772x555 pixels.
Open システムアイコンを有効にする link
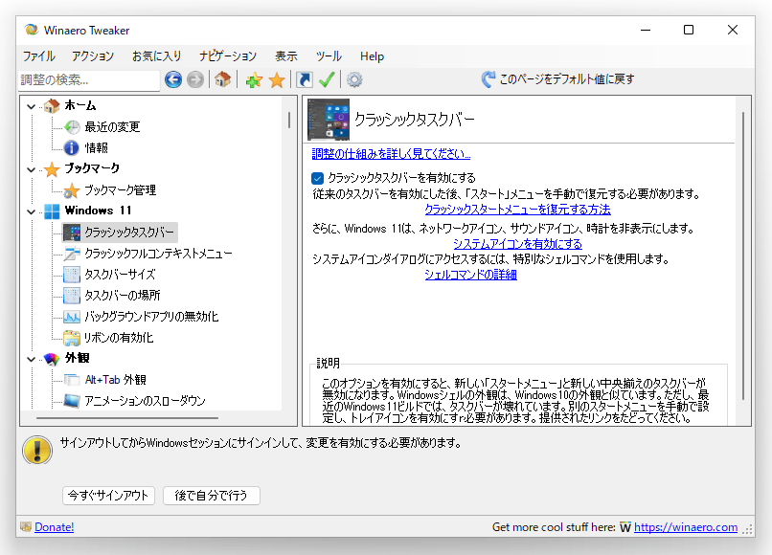tap(517, 244)
